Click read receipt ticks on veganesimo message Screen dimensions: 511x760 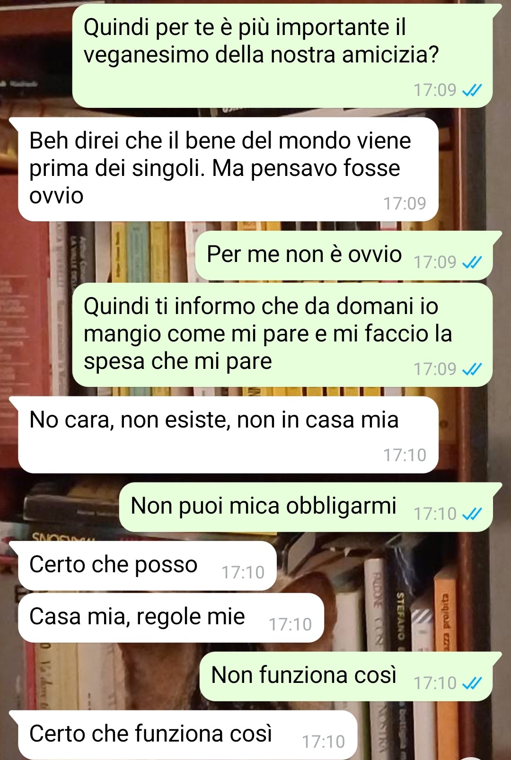pos(472,90)
